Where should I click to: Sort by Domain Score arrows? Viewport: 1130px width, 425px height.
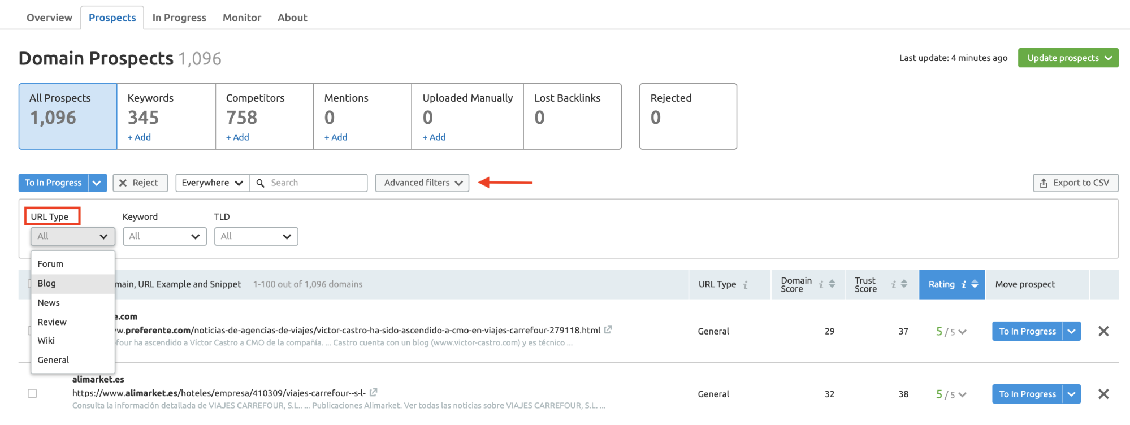click(x=832, y=284)
